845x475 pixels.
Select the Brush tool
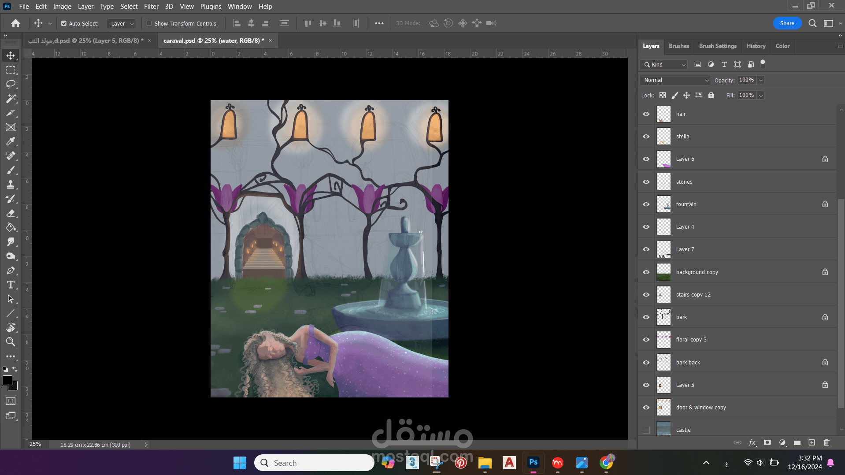[11, 170]
